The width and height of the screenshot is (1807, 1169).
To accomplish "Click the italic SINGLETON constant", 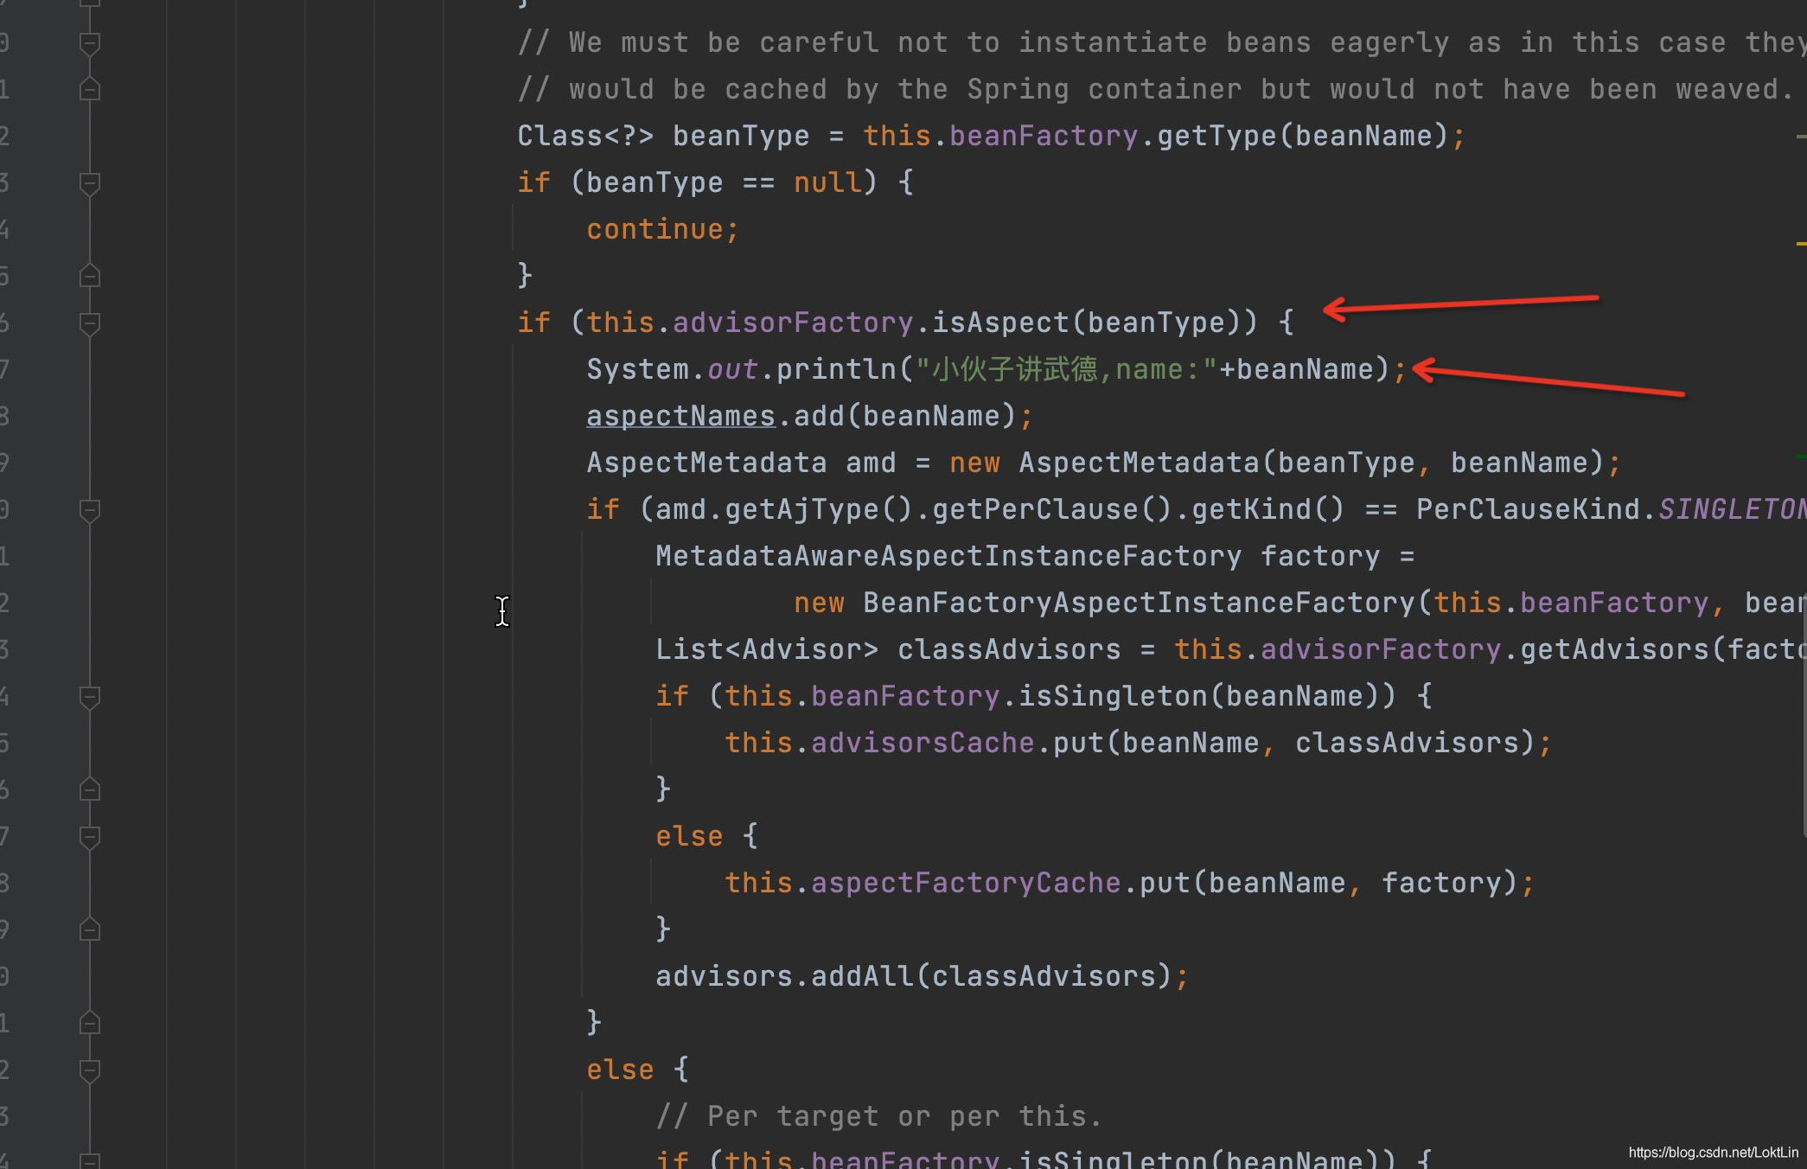I will 1731,509.
